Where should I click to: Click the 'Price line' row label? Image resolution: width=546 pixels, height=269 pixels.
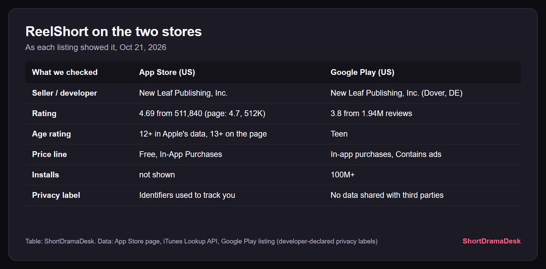49,154
